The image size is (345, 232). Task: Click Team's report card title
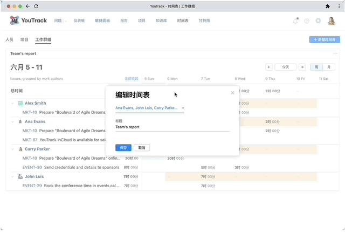(x=23, y=53)
